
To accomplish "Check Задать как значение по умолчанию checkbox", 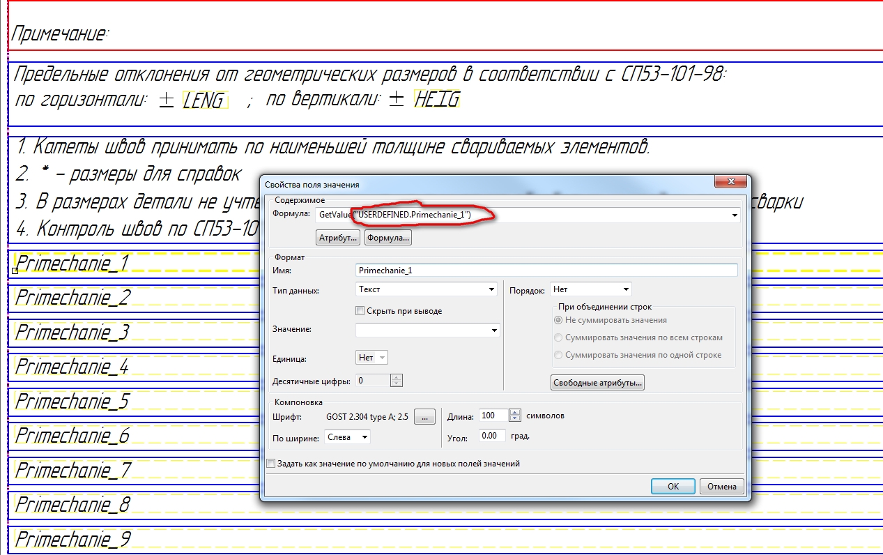I will pyautogui.click(x=271, y=464).
